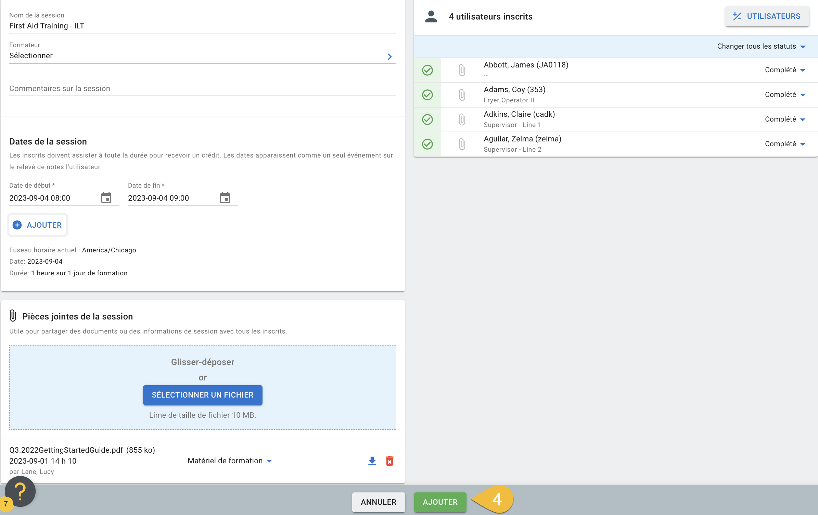Click the attachment paperclip for Aguilar, Zelma
Screen dimensions: 818x515
pos(462,144)
